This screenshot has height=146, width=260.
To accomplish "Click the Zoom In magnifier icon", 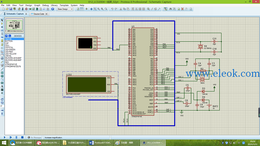I will coord(95,9).
